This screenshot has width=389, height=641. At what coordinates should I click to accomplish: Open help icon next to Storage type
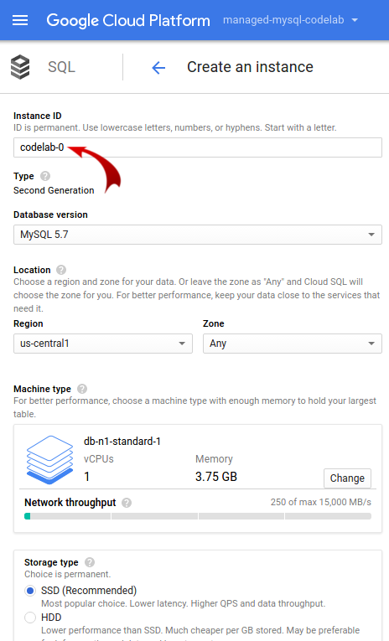pos(90,562)
